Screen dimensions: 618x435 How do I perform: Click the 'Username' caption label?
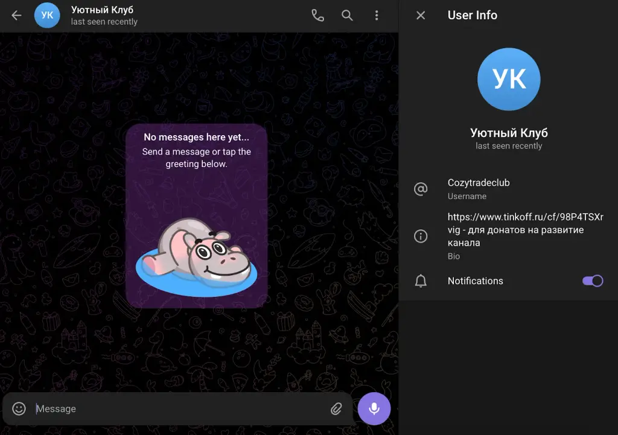point(467,196)
